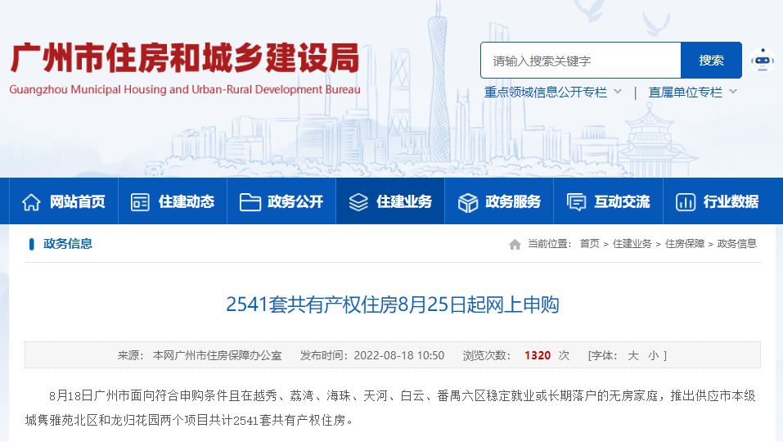783x442 pixels.
Task: Expand 重点领域信息公开专栏 dropdown arrow
Action: tap(618, 92)
